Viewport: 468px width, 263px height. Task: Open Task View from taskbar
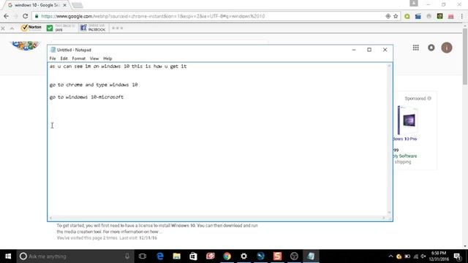[143, 256]
